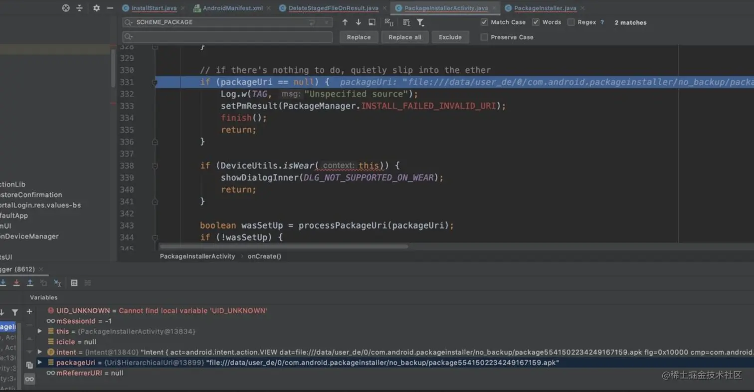Hide the project panel with minus icon
The image size is (754, 392).
coord(110,8)
